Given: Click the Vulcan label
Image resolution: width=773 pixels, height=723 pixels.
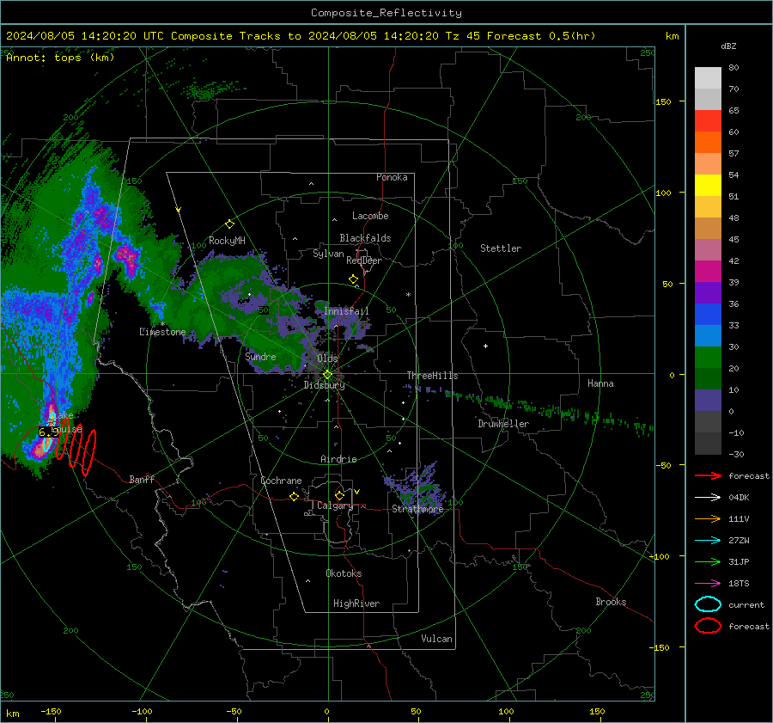Looking at the screenshot, I should [x=436, y=639].
